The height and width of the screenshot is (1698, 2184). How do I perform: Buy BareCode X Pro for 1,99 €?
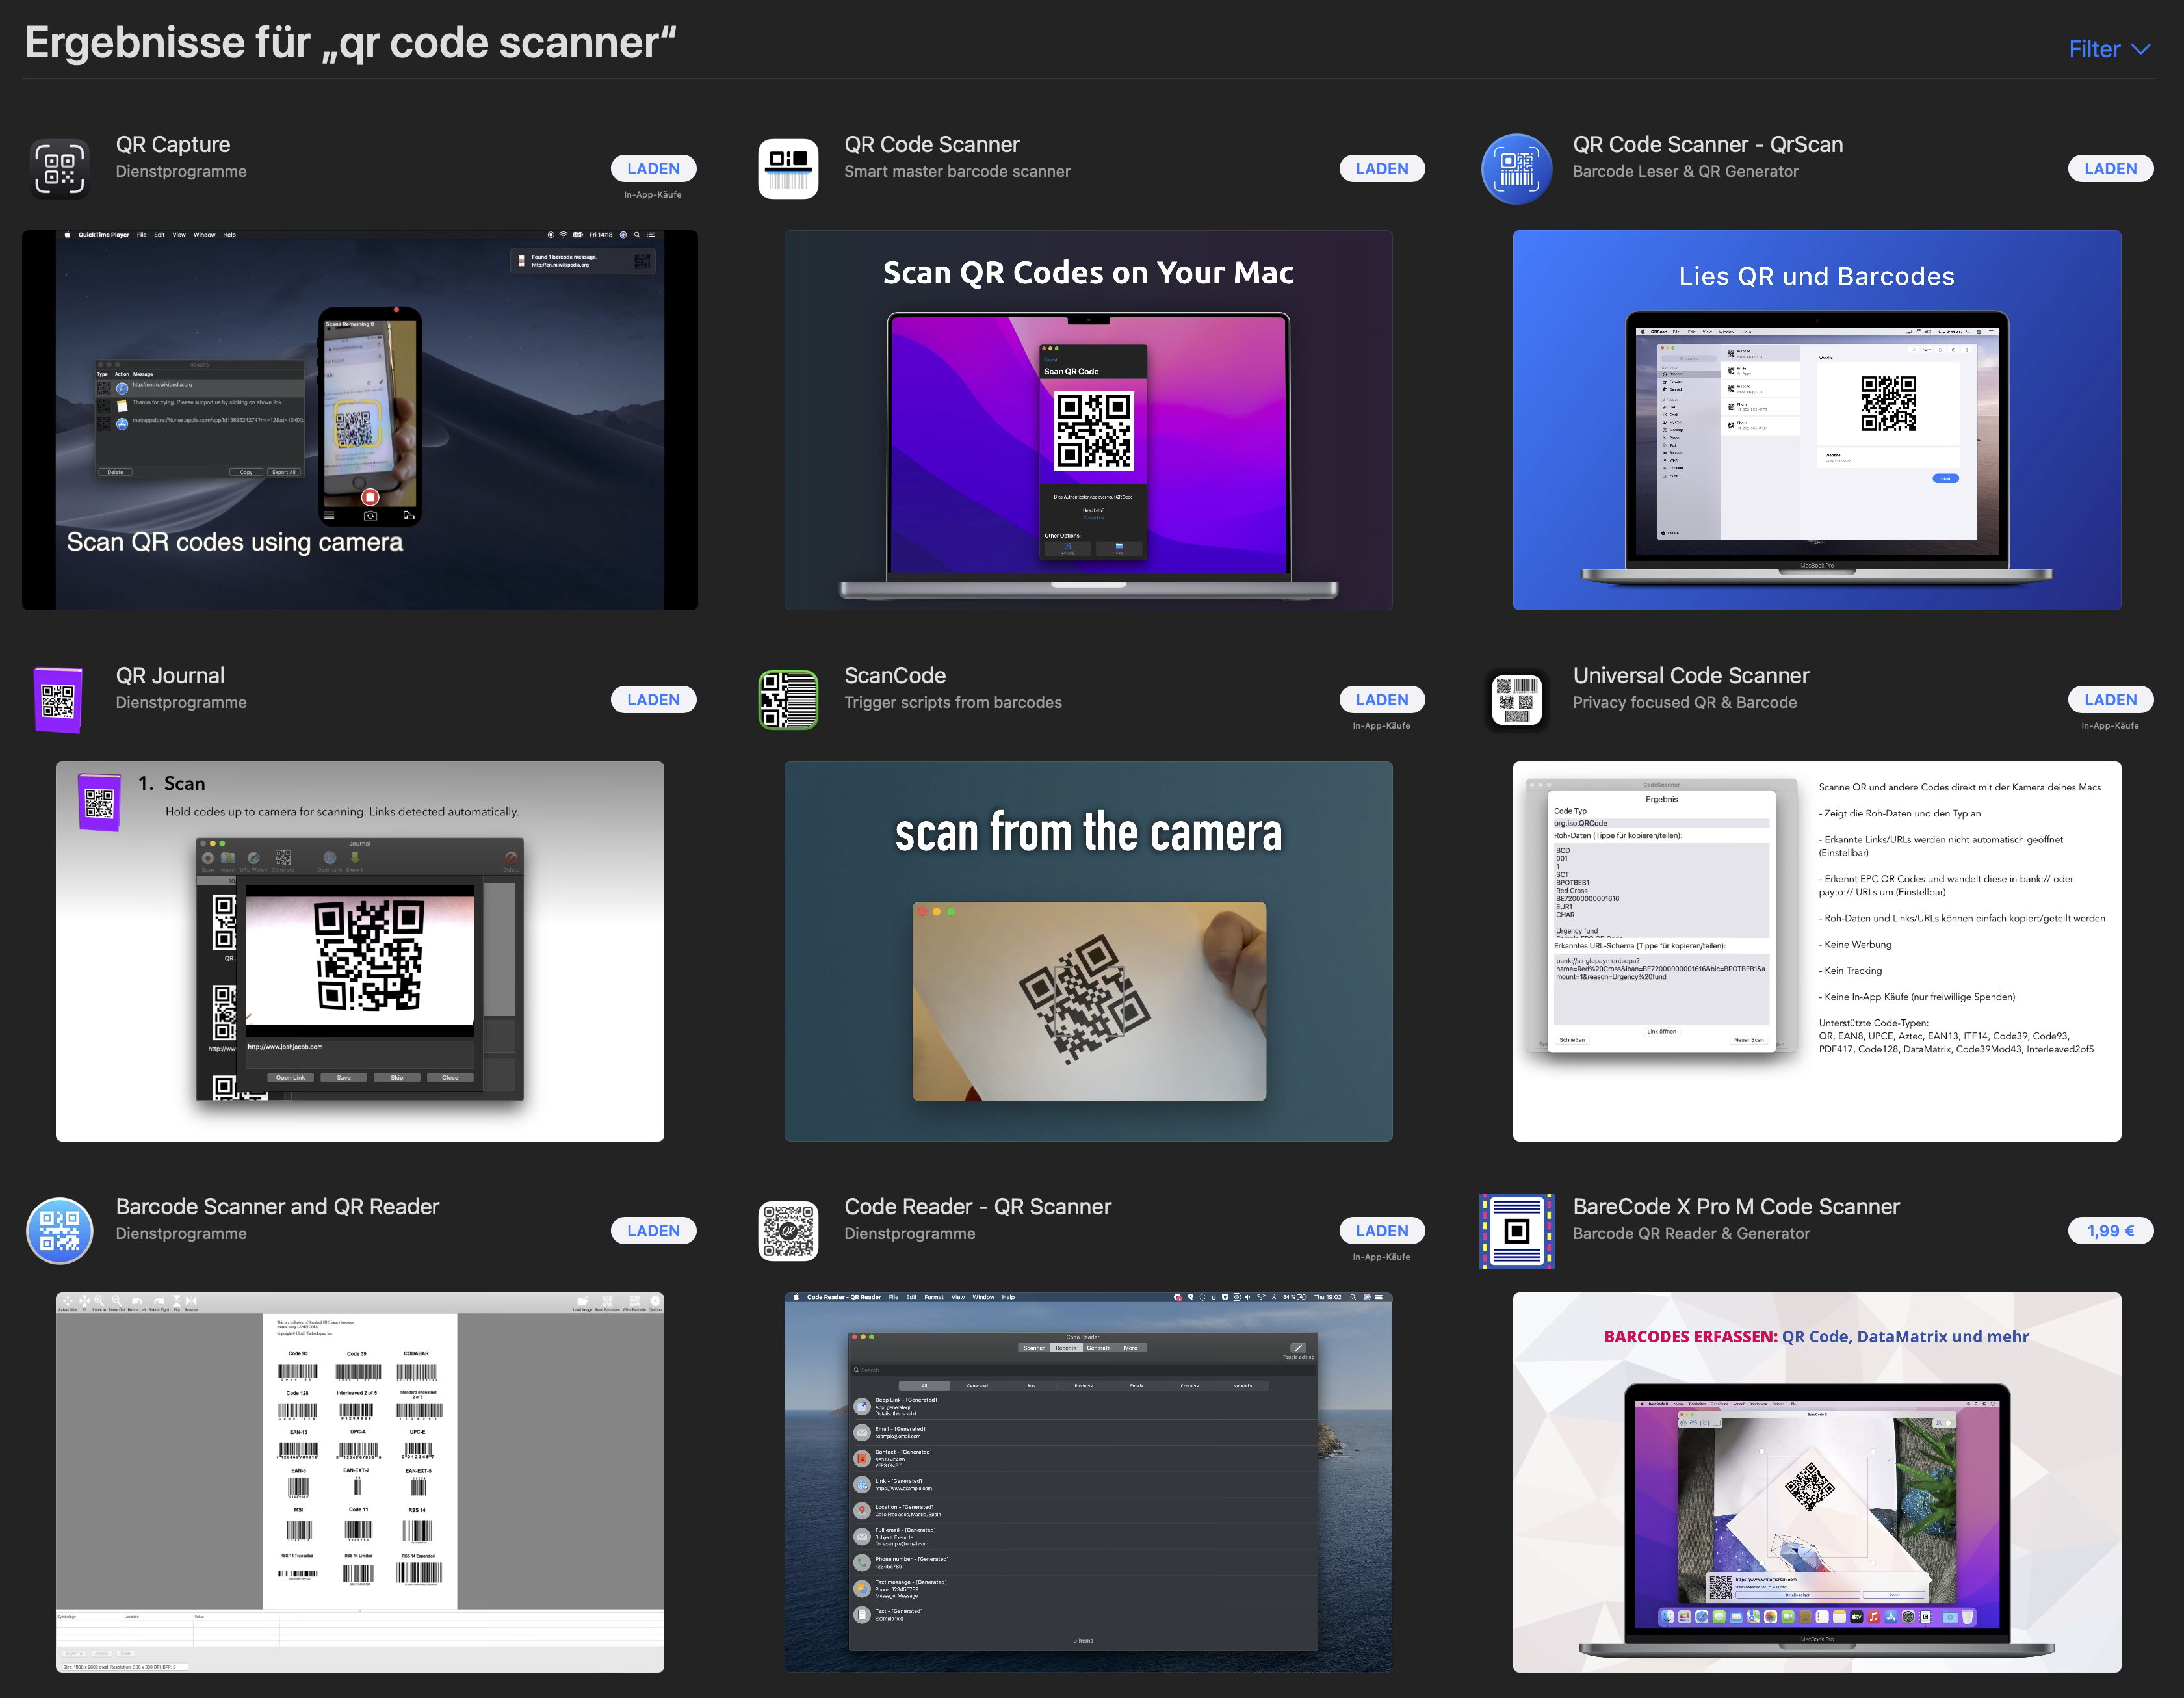2110,1231
